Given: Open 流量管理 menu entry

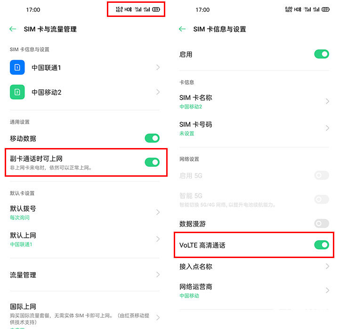Looking at the screenshot, I should pyautogui.click(x=85, y=275).
